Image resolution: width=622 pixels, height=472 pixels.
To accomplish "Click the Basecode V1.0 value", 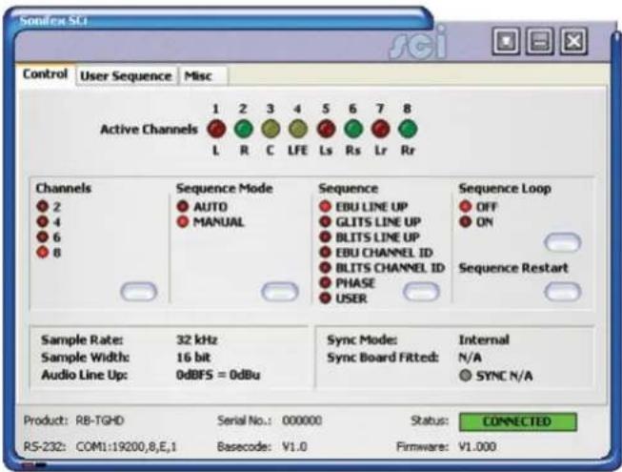I will [x=294, y=447].
